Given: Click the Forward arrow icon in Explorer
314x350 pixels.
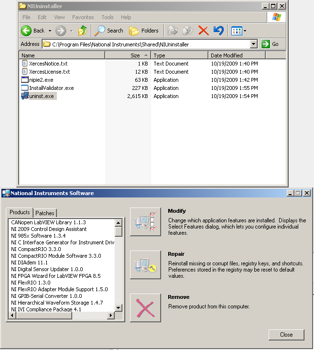Looking at the screenshot, I should coord(61,31).
